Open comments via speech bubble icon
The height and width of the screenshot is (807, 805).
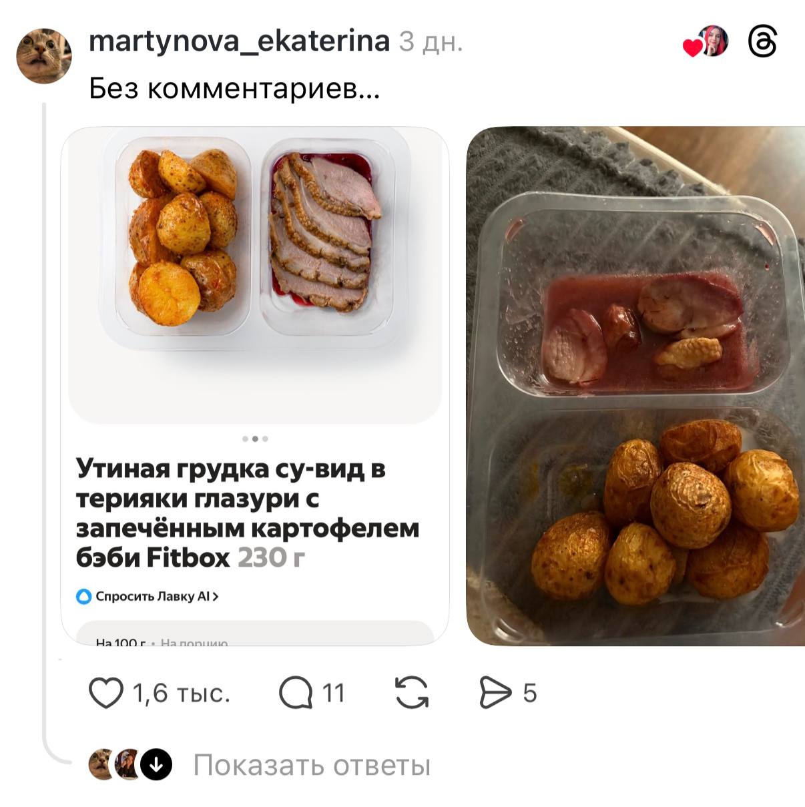(296, 693)
